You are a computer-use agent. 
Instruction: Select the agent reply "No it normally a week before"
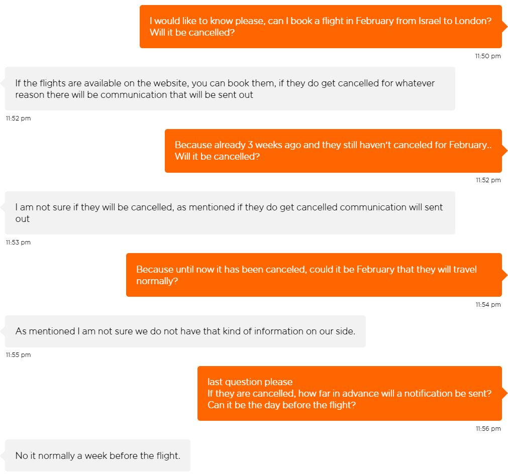(97, 456)
